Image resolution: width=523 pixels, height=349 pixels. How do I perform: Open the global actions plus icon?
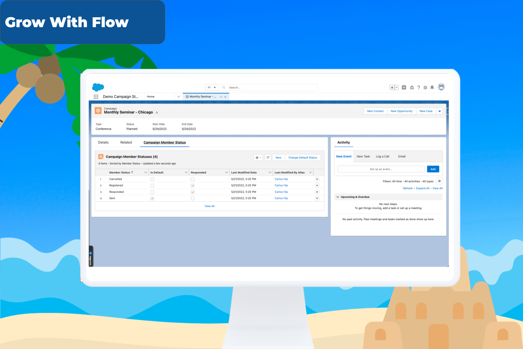pos(404,88)
